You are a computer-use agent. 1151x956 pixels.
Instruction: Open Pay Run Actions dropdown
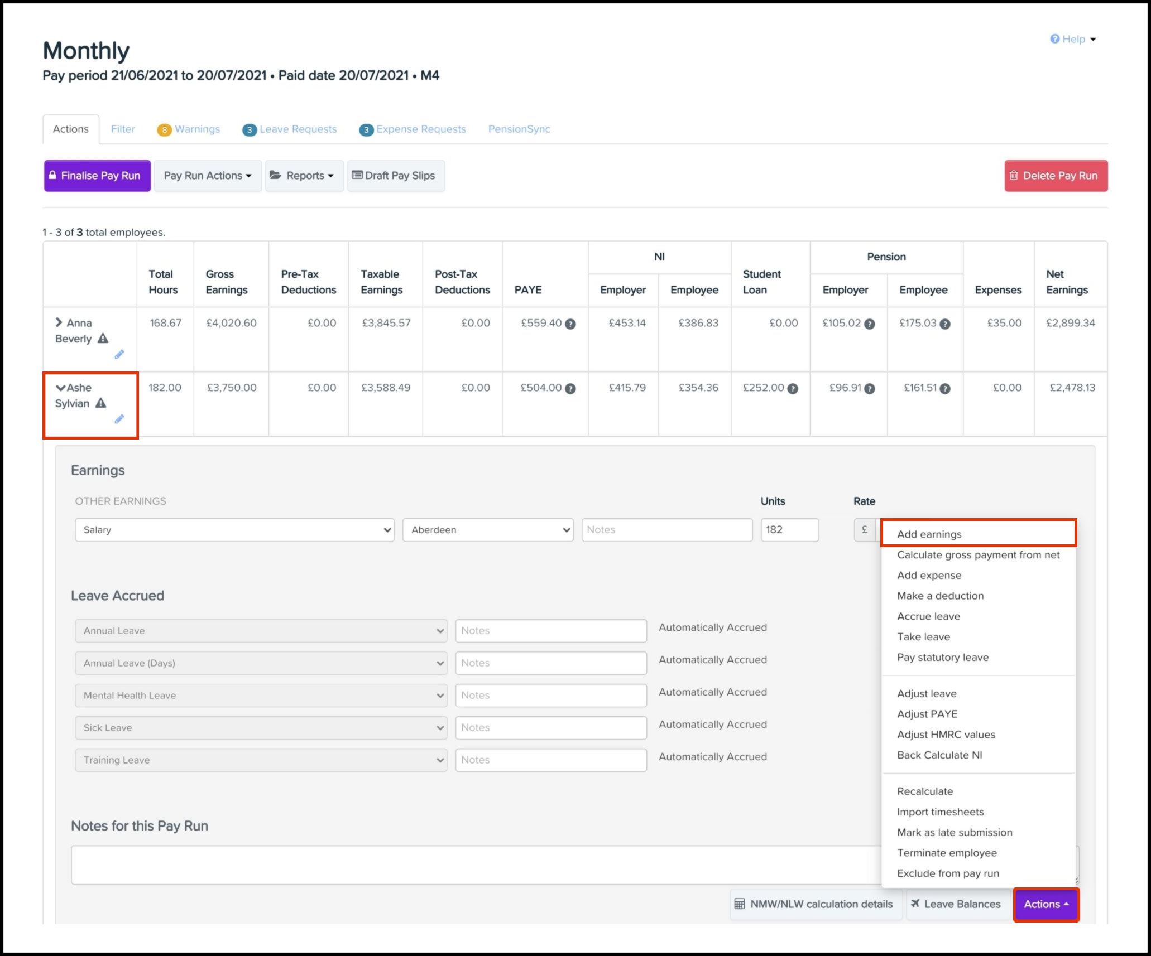tap(208, 176)
